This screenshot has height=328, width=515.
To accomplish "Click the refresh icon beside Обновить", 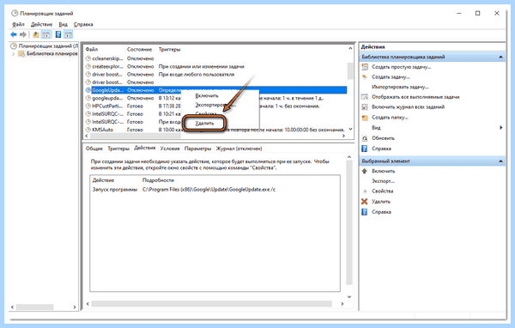I will click(365, 138).
